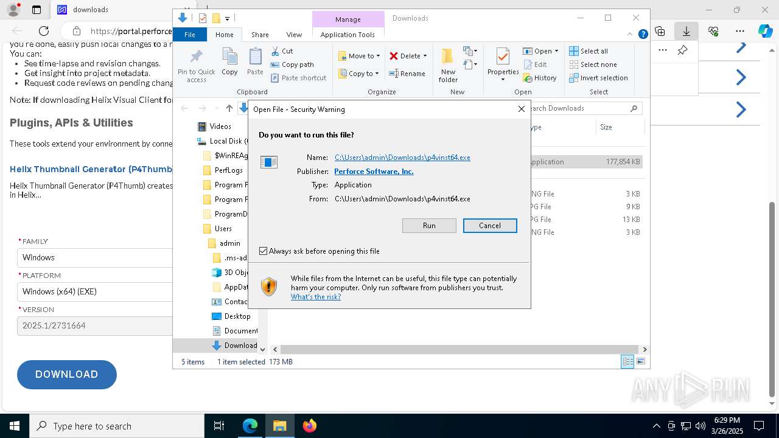Close the security warning dialog
This screenshot has height=438, width=779.
[521, 109]
